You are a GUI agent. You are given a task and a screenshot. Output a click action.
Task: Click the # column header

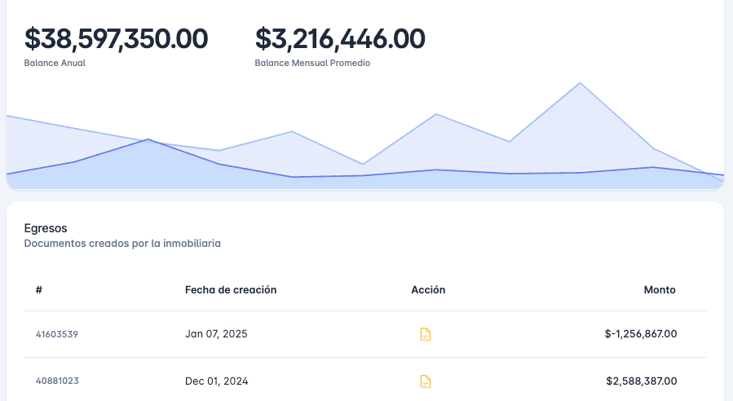pyautogui.click(x=39, y=289)
